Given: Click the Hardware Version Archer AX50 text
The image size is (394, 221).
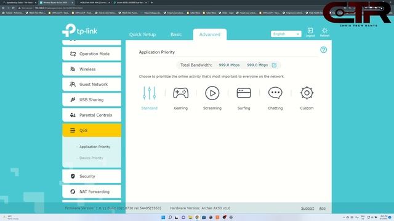Looking at the screenshot, I should [200, 208].
